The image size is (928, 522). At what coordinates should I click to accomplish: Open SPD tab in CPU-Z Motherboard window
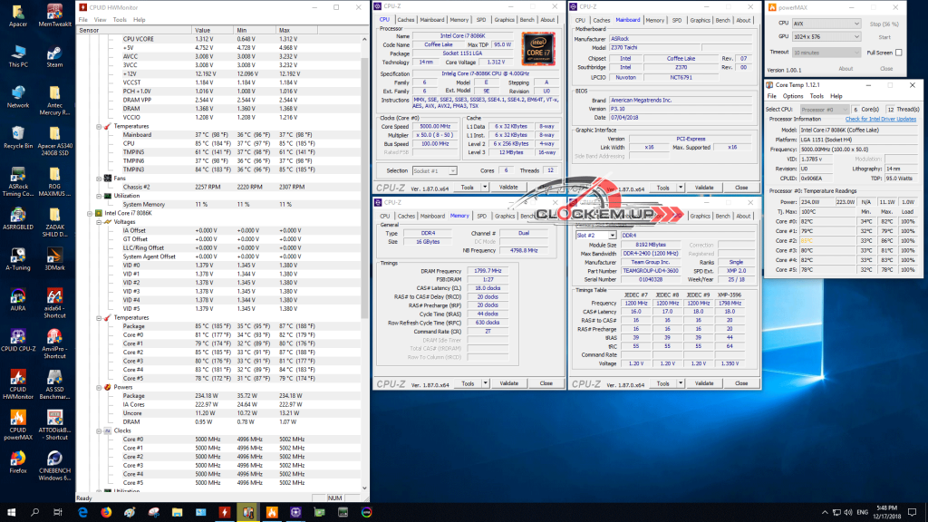[x=677, y=20]
